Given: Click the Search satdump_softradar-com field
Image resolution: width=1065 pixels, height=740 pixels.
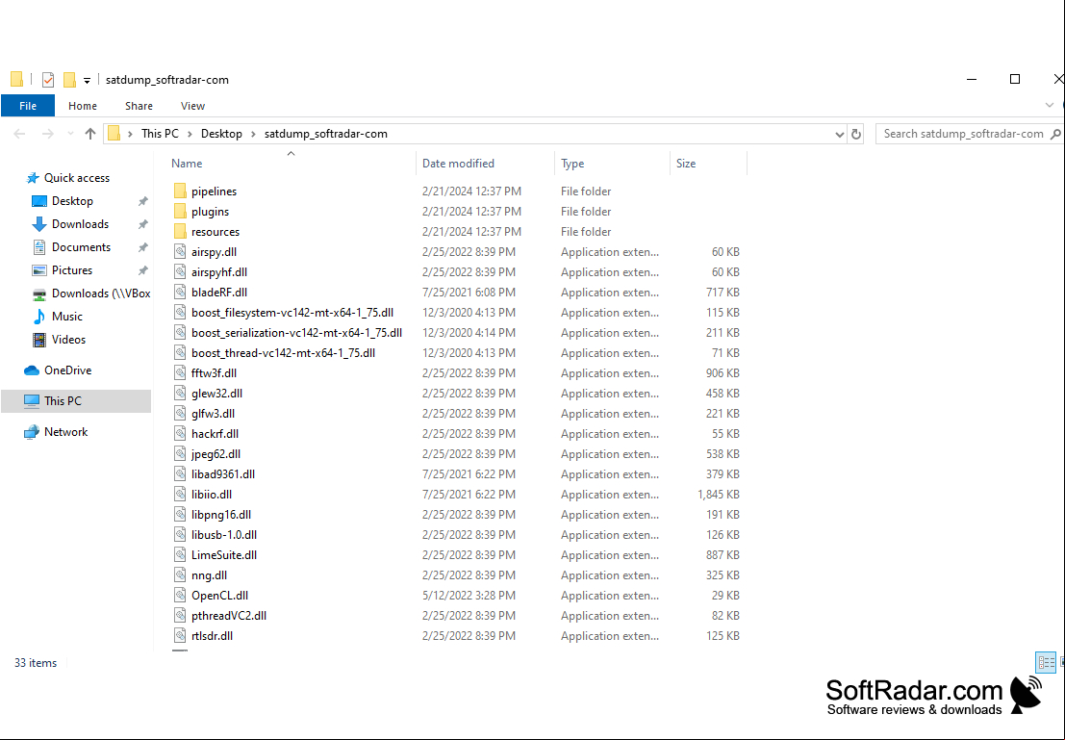Looking at the screenshot, I should coord(963,134).
